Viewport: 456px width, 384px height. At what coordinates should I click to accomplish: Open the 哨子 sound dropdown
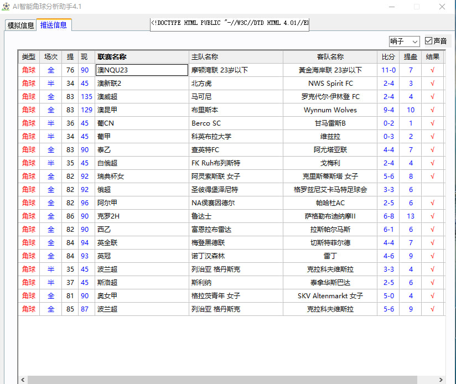(x=405, y=41)
